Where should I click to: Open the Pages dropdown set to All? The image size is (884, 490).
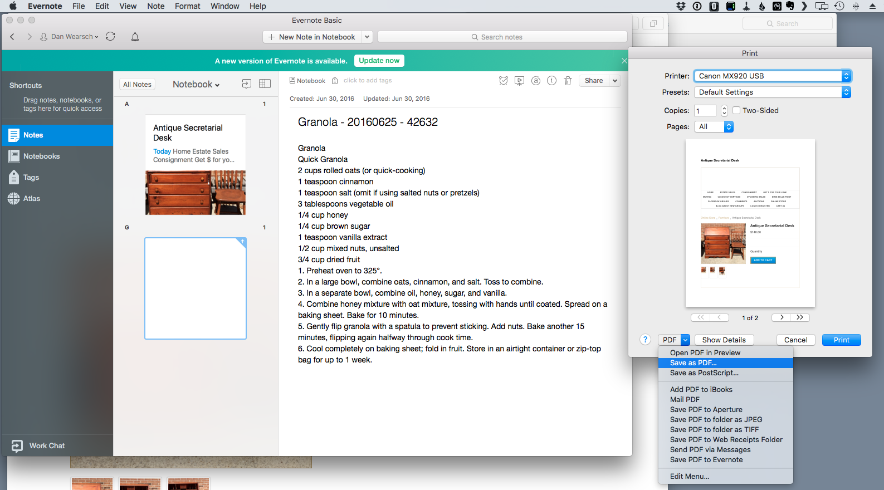click(714, 127)
